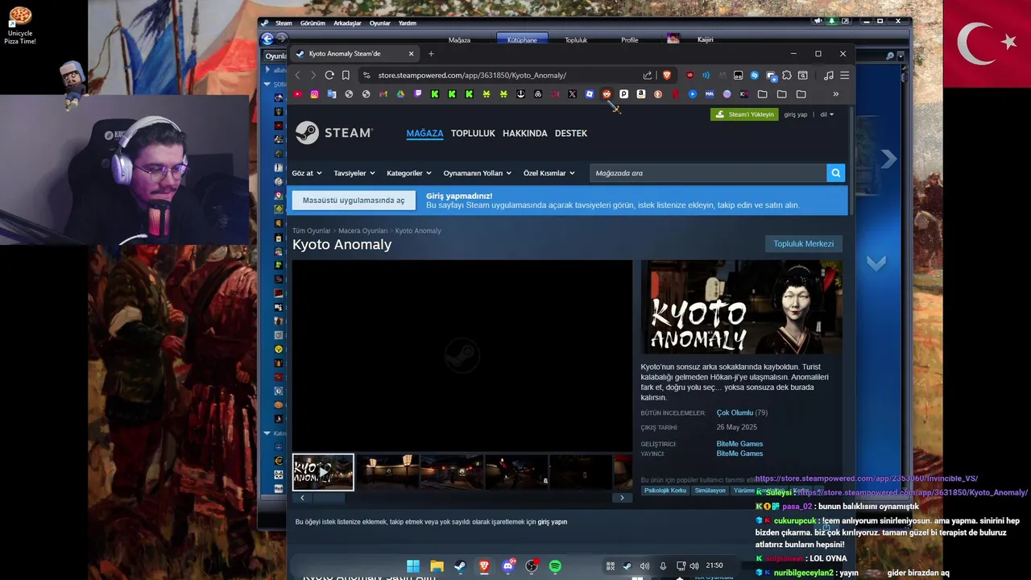Open Windows Start menu on taskbar

coord(413,566)
